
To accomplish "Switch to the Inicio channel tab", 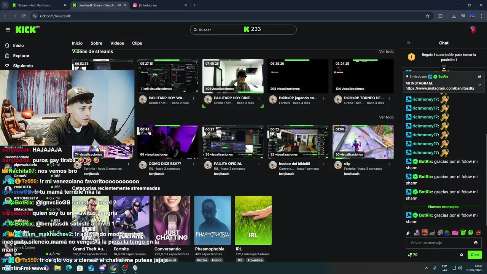I will coord(77,43).
